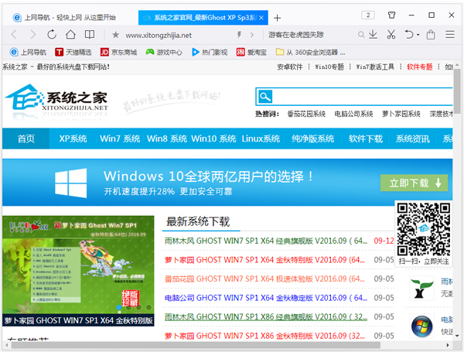Select the Win10 系统 navigation item
This screenshot has height=352, width=464.
click(213, 138)
